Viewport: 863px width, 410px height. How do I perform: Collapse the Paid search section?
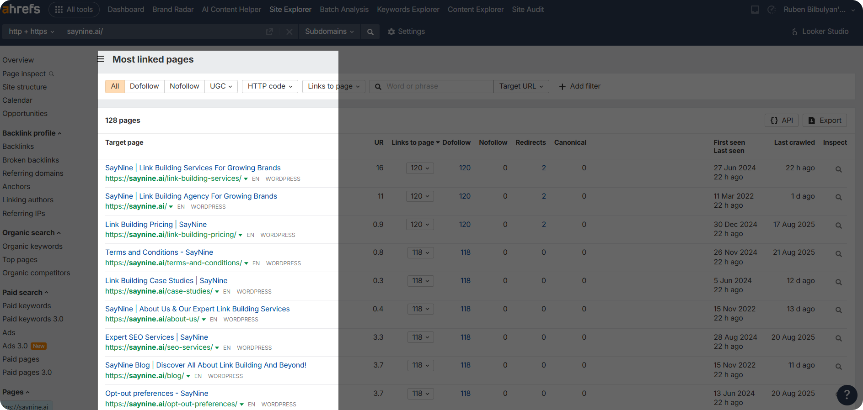click(25, 293)
